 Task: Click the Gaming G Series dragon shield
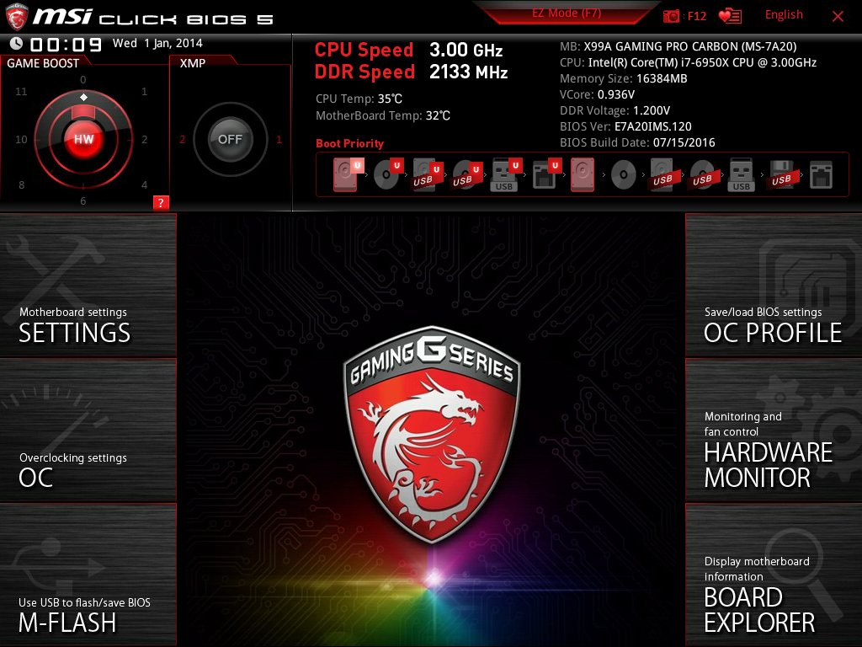(432, 434)
